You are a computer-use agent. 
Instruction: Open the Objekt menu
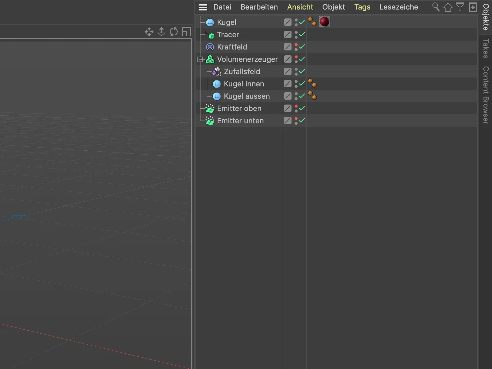[x=334, y=7]
